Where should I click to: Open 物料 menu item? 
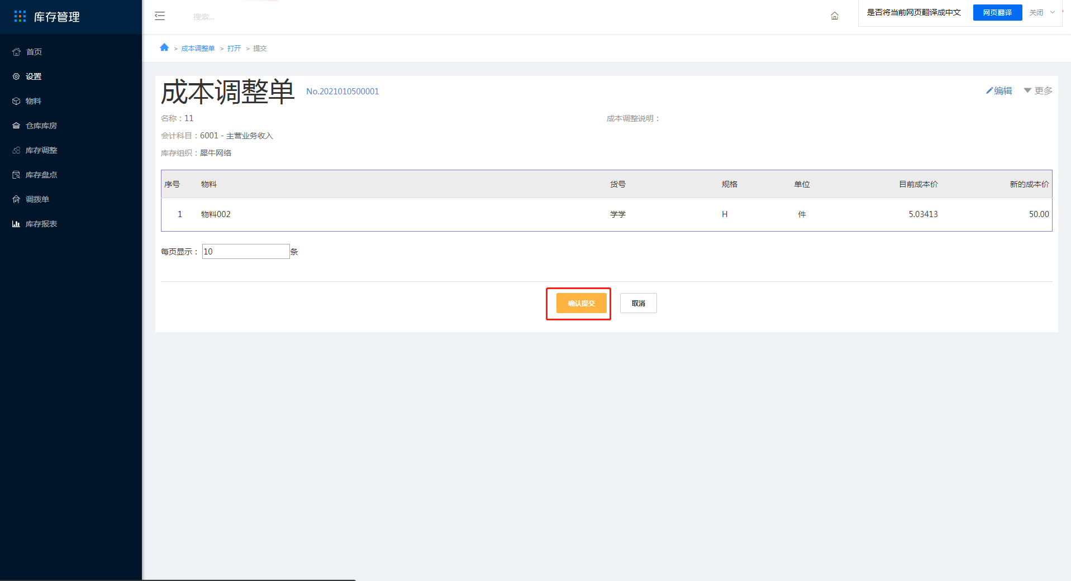point(34,101)
